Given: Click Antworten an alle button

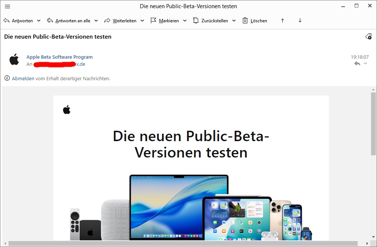Looking at the screenshot, I should (x=69, y=21).
